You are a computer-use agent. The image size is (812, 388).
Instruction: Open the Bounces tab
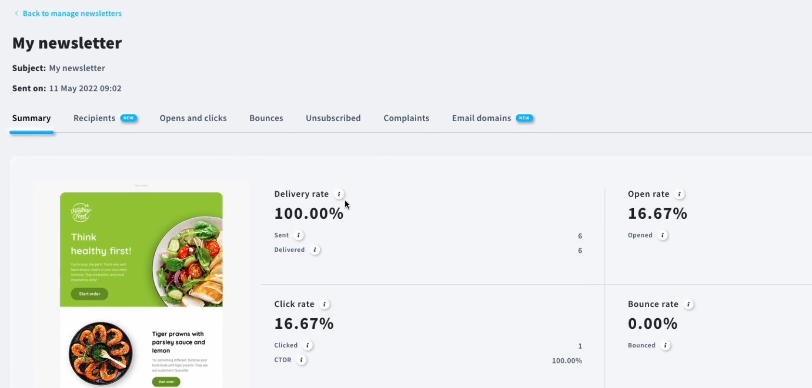tap(266, 118)
